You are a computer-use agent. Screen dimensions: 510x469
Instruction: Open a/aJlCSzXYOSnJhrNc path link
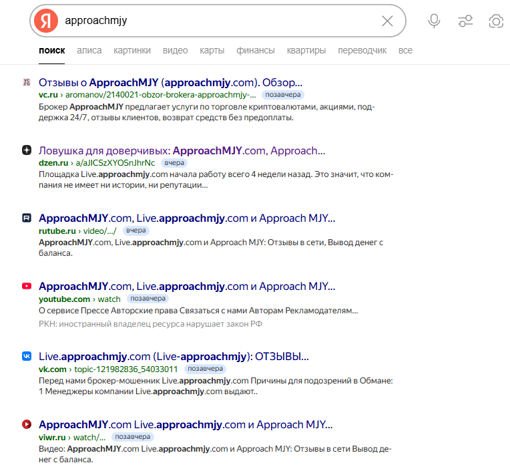point(115,163)
